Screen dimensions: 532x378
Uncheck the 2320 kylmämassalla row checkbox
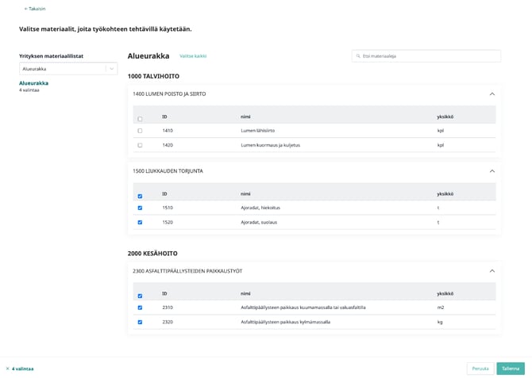(140, 322)
